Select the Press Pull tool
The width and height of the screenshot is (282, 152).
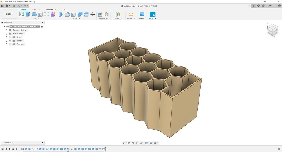click(x=61, y=14)
